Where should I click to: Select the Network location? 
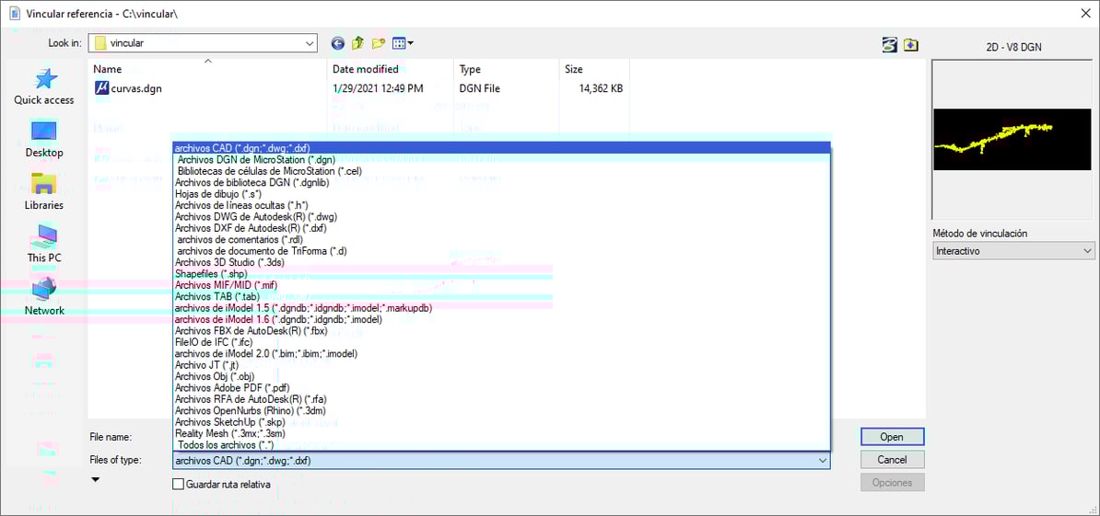point(44,297)
